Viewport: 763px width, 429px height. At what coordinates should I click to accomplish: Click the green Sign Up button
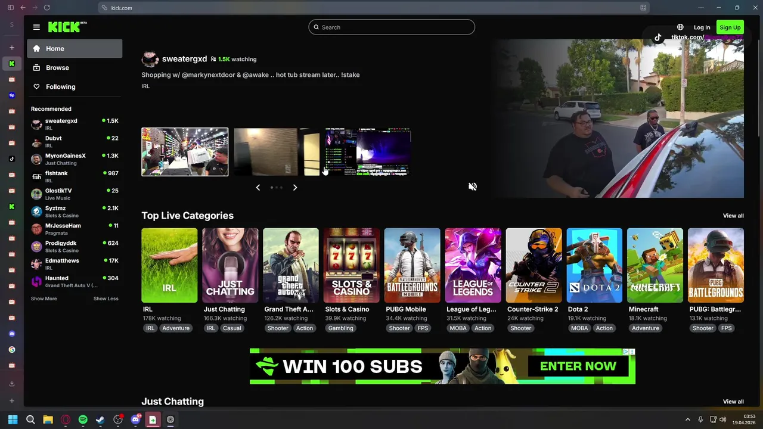click(x=730, y=27)
